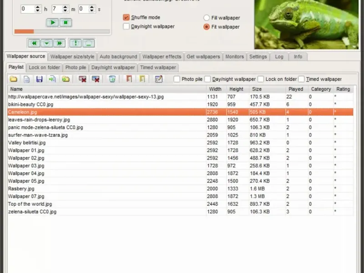Viewport: 364px width, 273px height.
Task: Click inside the minutes field showing 7
Action: tap(57, 9)
